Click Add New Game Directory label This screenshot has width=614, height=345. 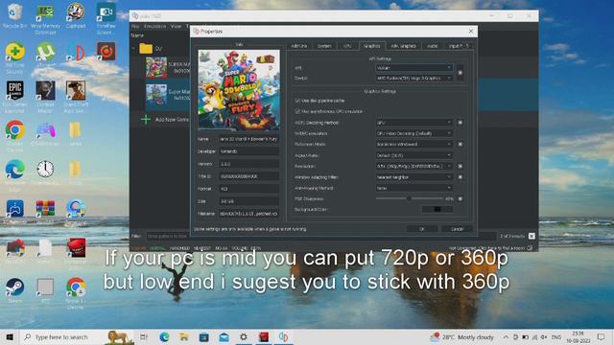172,119
